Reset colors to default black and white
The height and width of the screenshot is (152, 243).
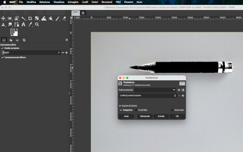coord(11,35)
